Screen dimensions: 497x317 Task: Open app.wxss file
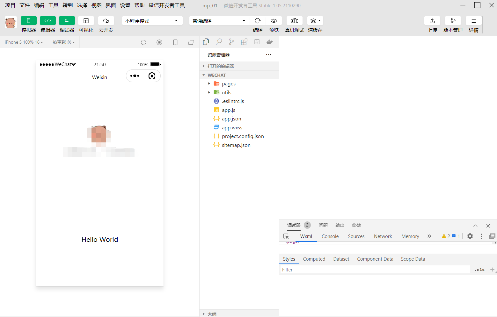239,127
